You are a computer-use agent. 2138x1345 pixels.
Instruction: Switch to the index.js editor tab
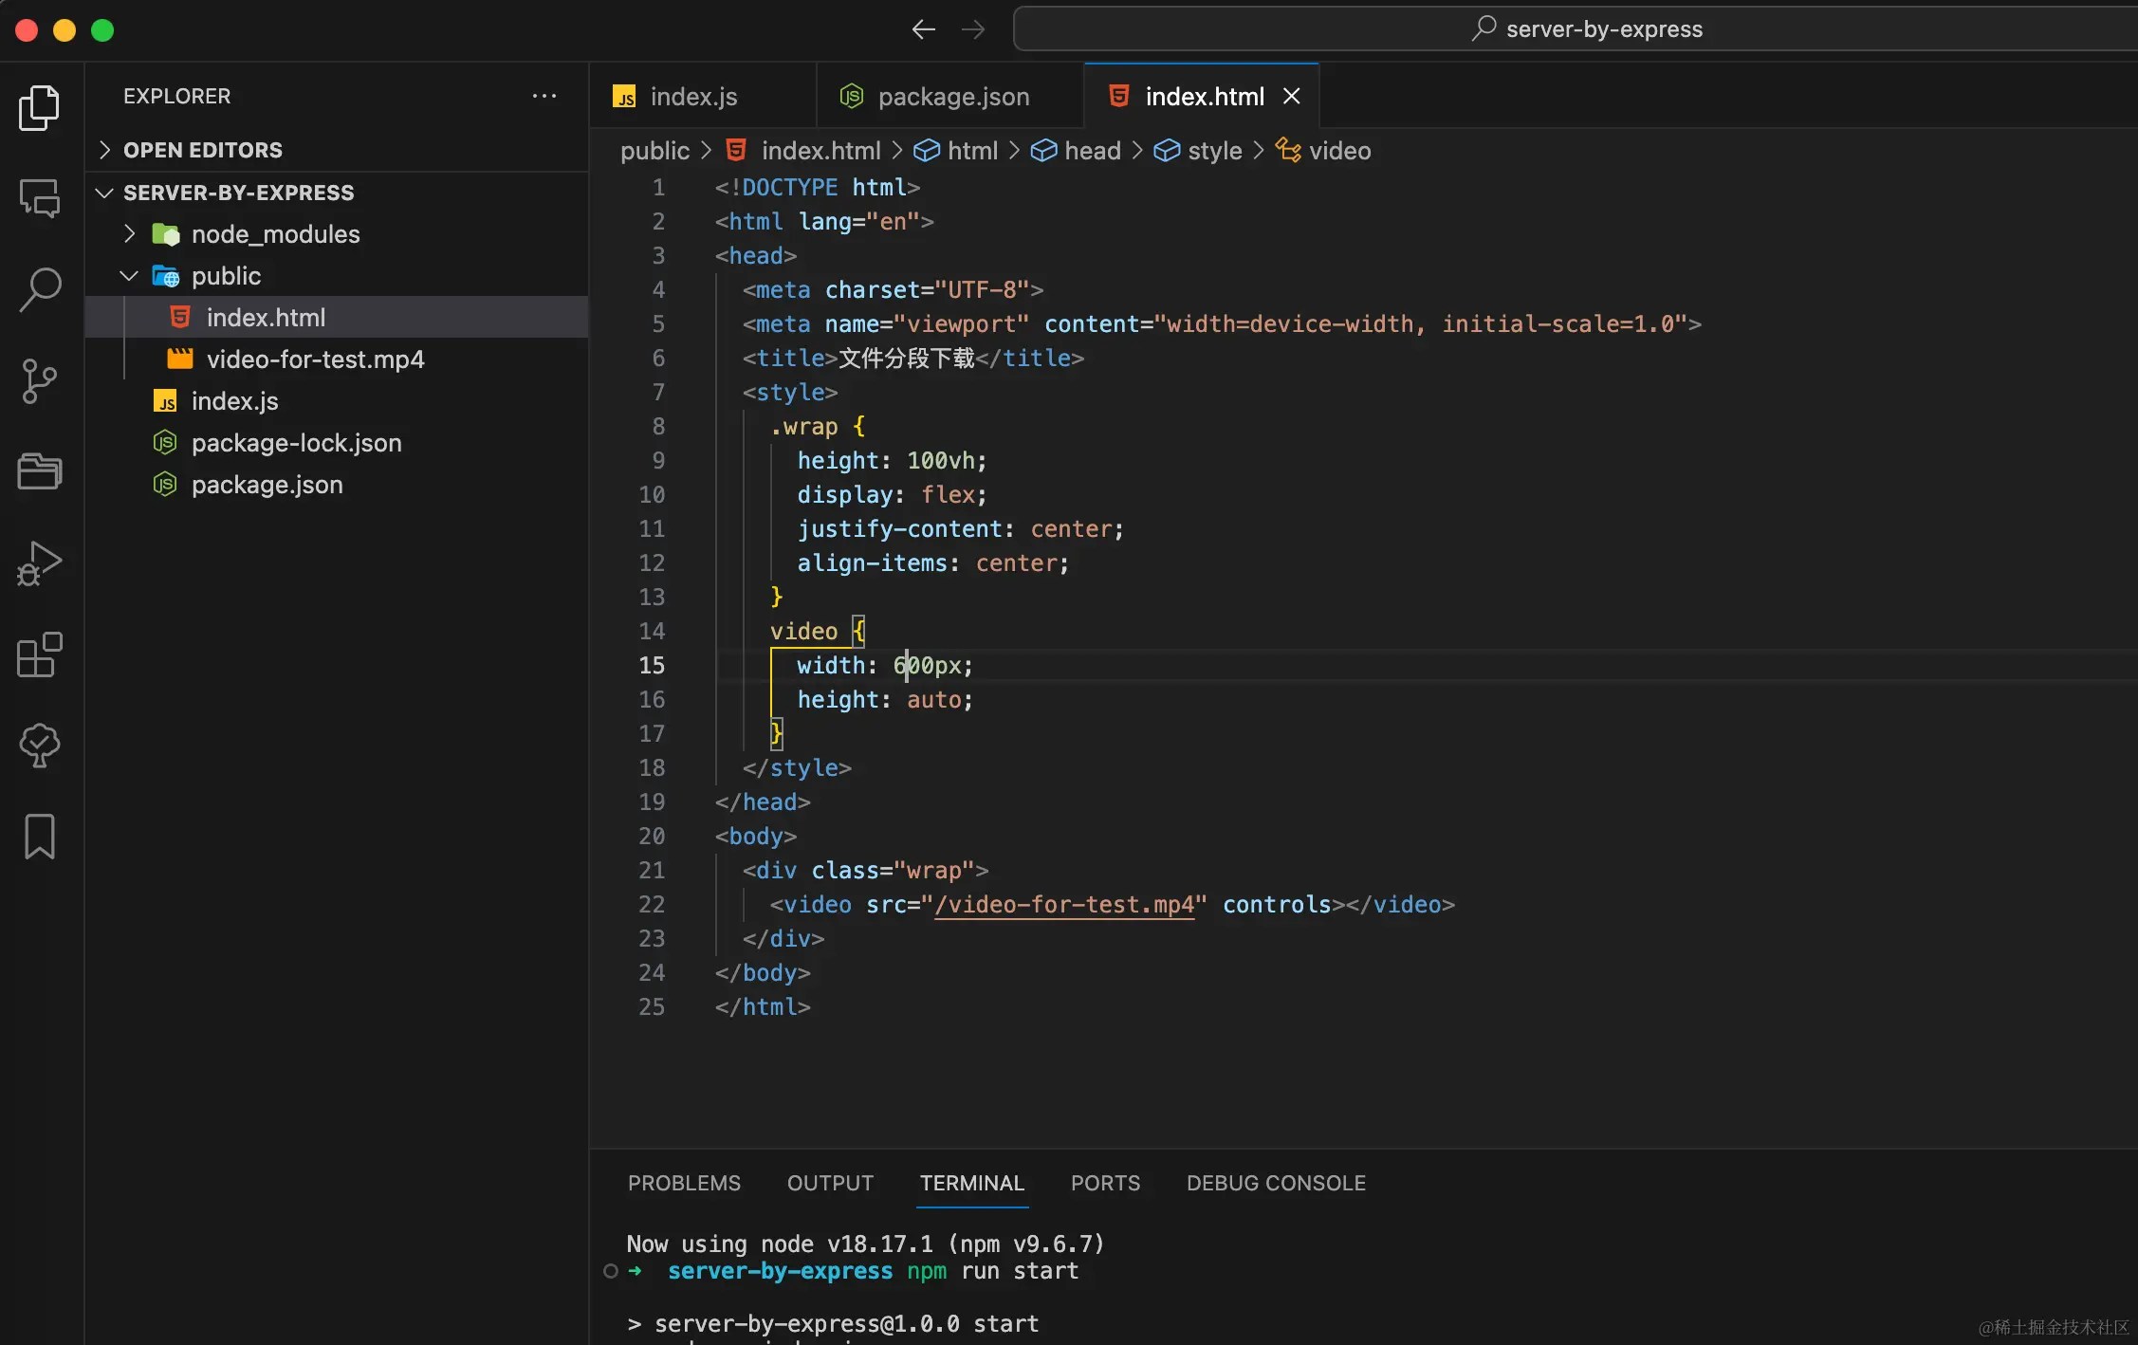(702, 96)
